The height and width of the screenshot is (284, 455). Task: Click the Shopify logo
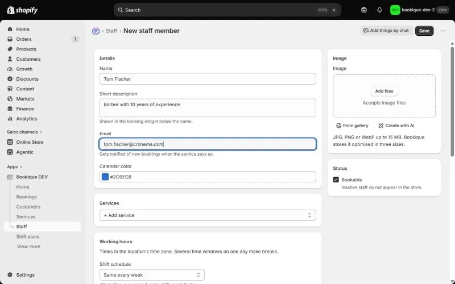(22, 10)
